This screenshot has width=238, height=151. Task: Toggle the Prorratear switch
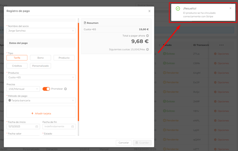pyautogui.click(x=46, y=89)
